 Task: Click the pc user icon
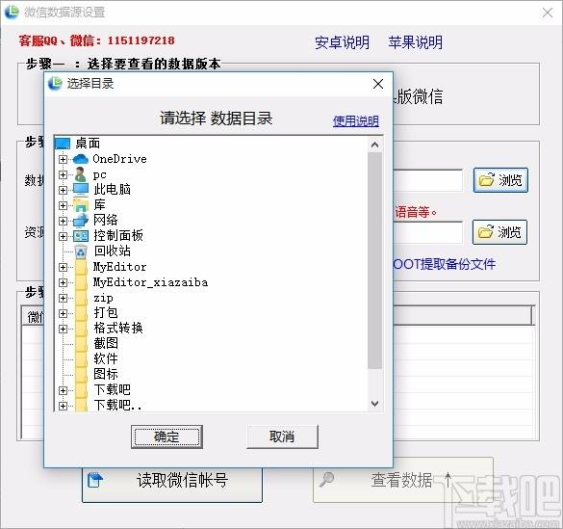point(81,174)
